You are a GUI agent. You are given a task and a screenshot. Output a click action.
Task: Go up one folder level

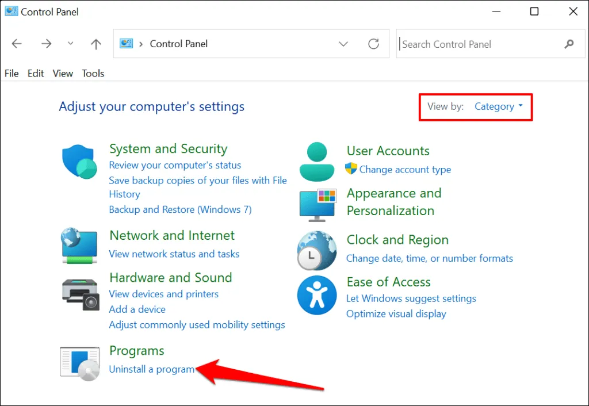96,44
